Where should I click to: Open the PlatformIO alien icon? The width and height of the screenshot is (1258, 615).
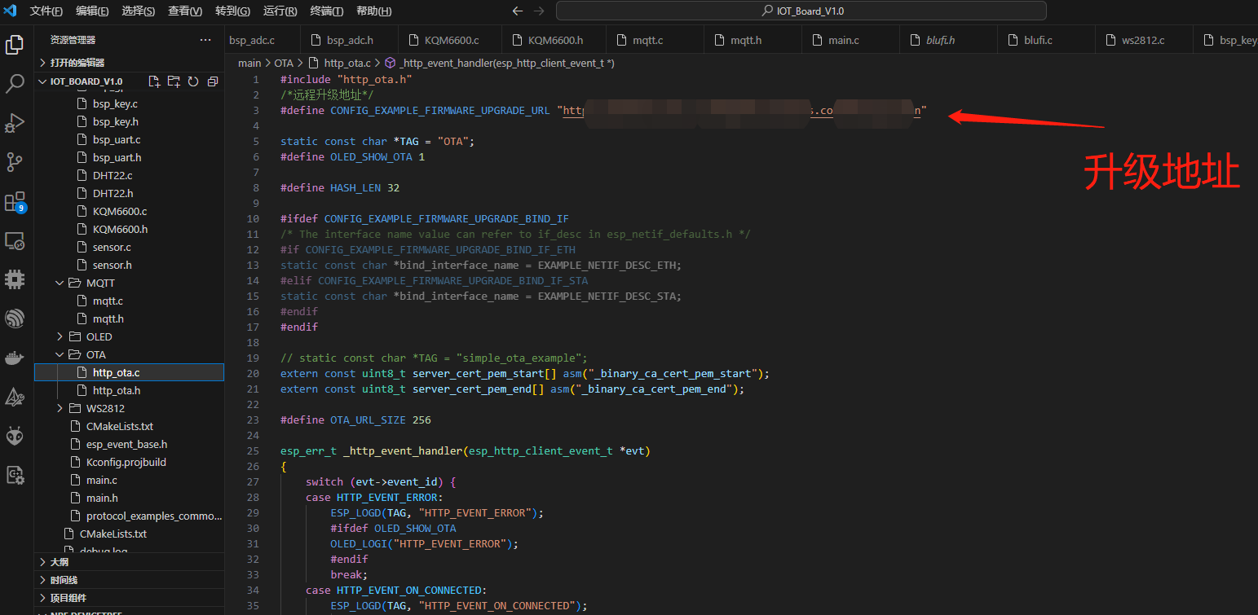tap(15, 436)
